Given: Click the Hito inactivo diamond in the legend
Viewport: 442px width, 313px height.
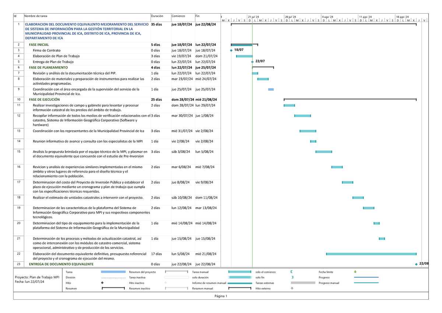Looking at the screenshot, I should pyautogui.click(x=166, y=283).
